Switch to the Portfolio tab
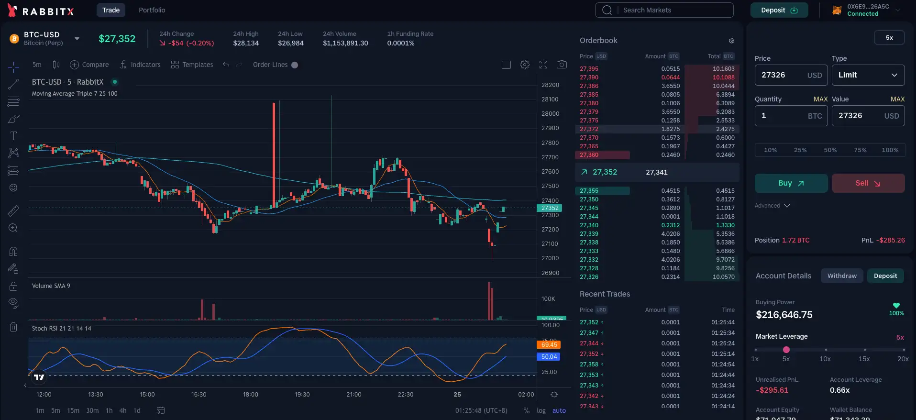 (x=152, y=10)
